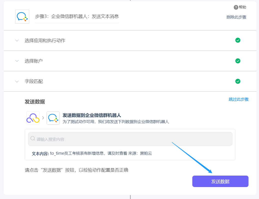Viewport: 259px width, 199px height.
Task: Click green checkmark beside 选择应用和执行动作
Action: [238, 40]
